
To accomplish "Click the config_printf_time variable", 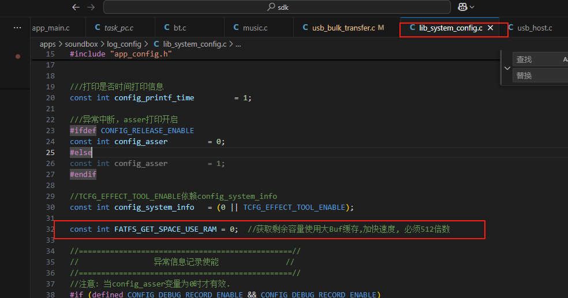I will [x=154, y=97].
